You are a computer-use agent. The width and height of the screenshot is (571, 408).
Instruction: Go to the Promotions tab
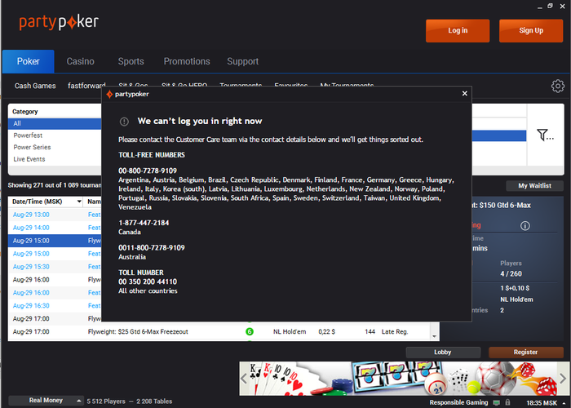187,61
